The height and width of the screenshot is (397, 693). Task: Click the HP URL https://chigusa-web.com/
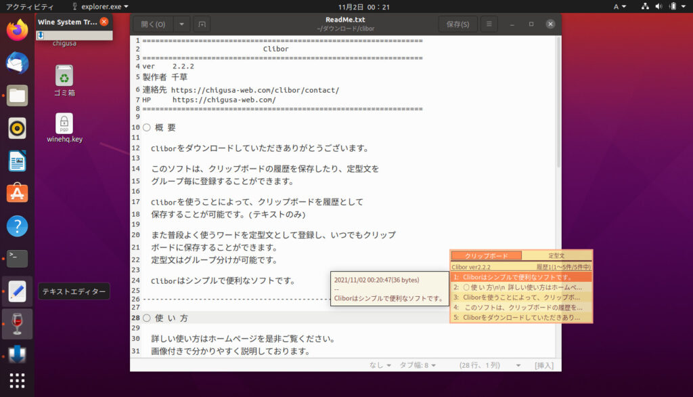point(224,100)
